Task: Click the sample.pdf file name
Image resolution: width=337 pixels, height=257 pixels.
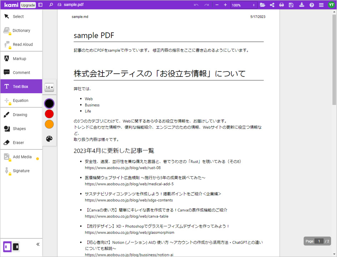Action: coord(74,5)
